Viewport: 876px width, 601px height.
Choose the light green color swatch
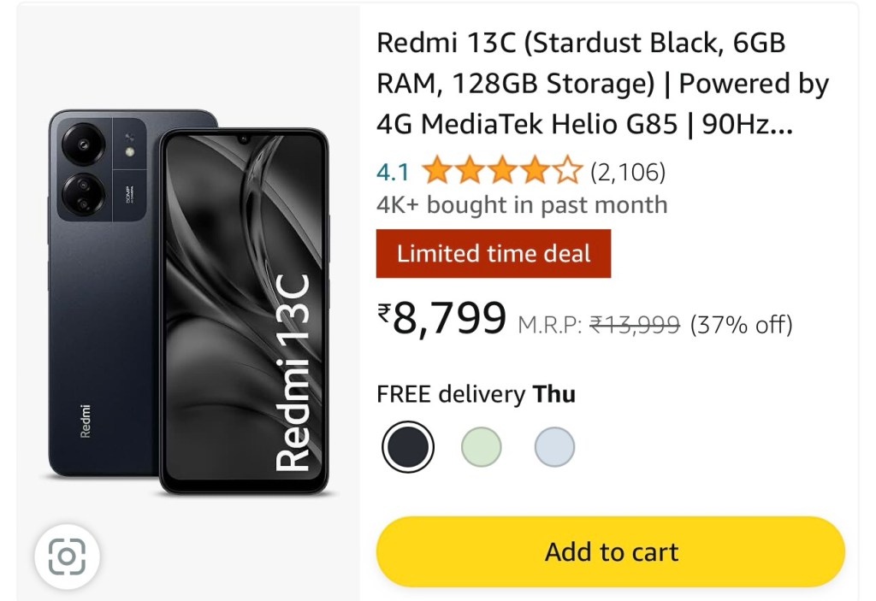point(482,446)
